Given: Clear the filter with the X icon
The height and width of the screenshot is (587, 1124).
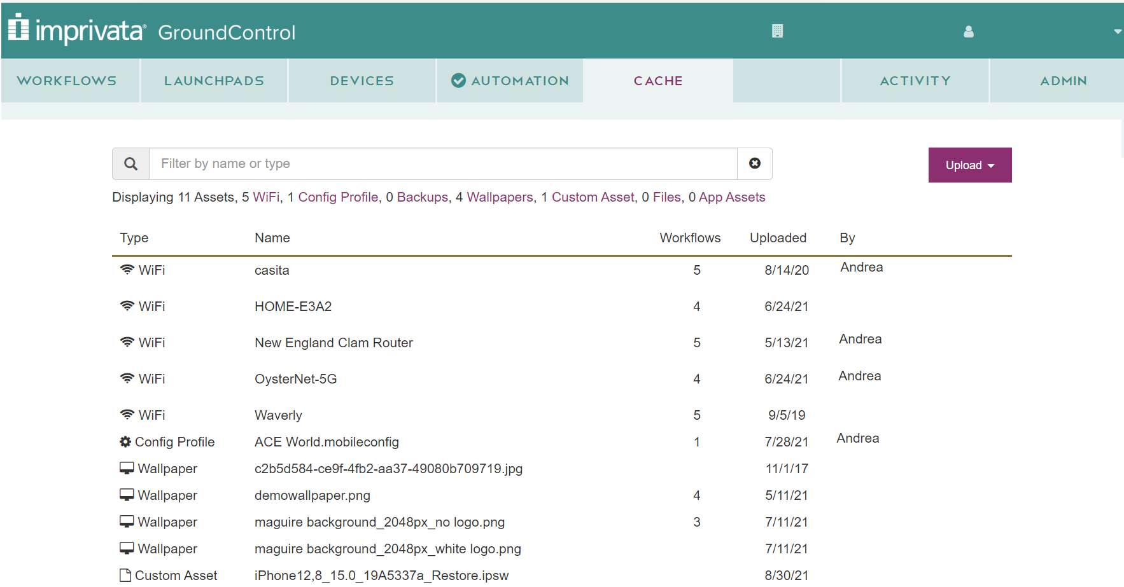Looking at the screenshot, I should tap(755, 163).
